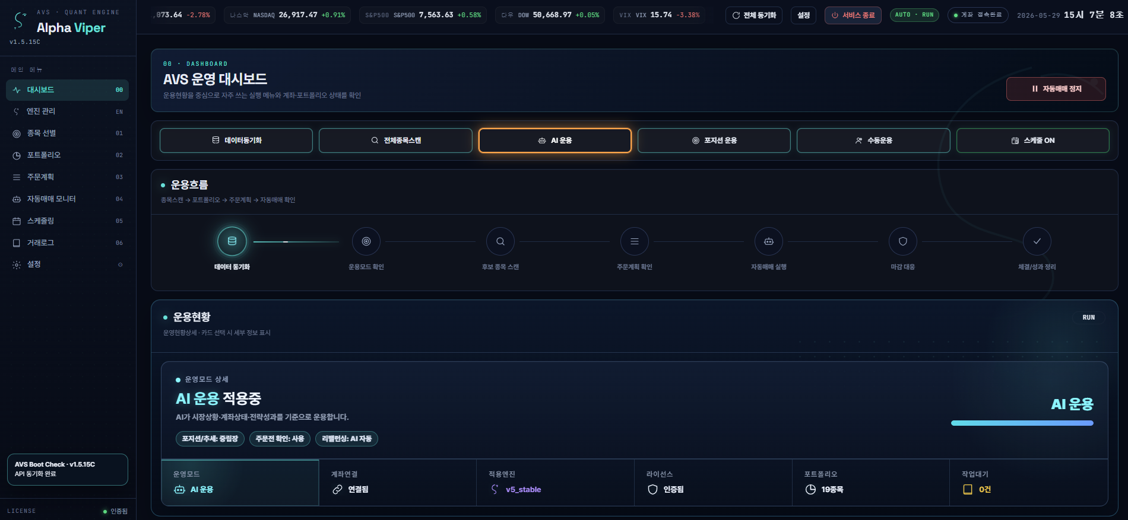
Task: Click the S&P500 7,563.63 ticker
Action: coord(423,15)
